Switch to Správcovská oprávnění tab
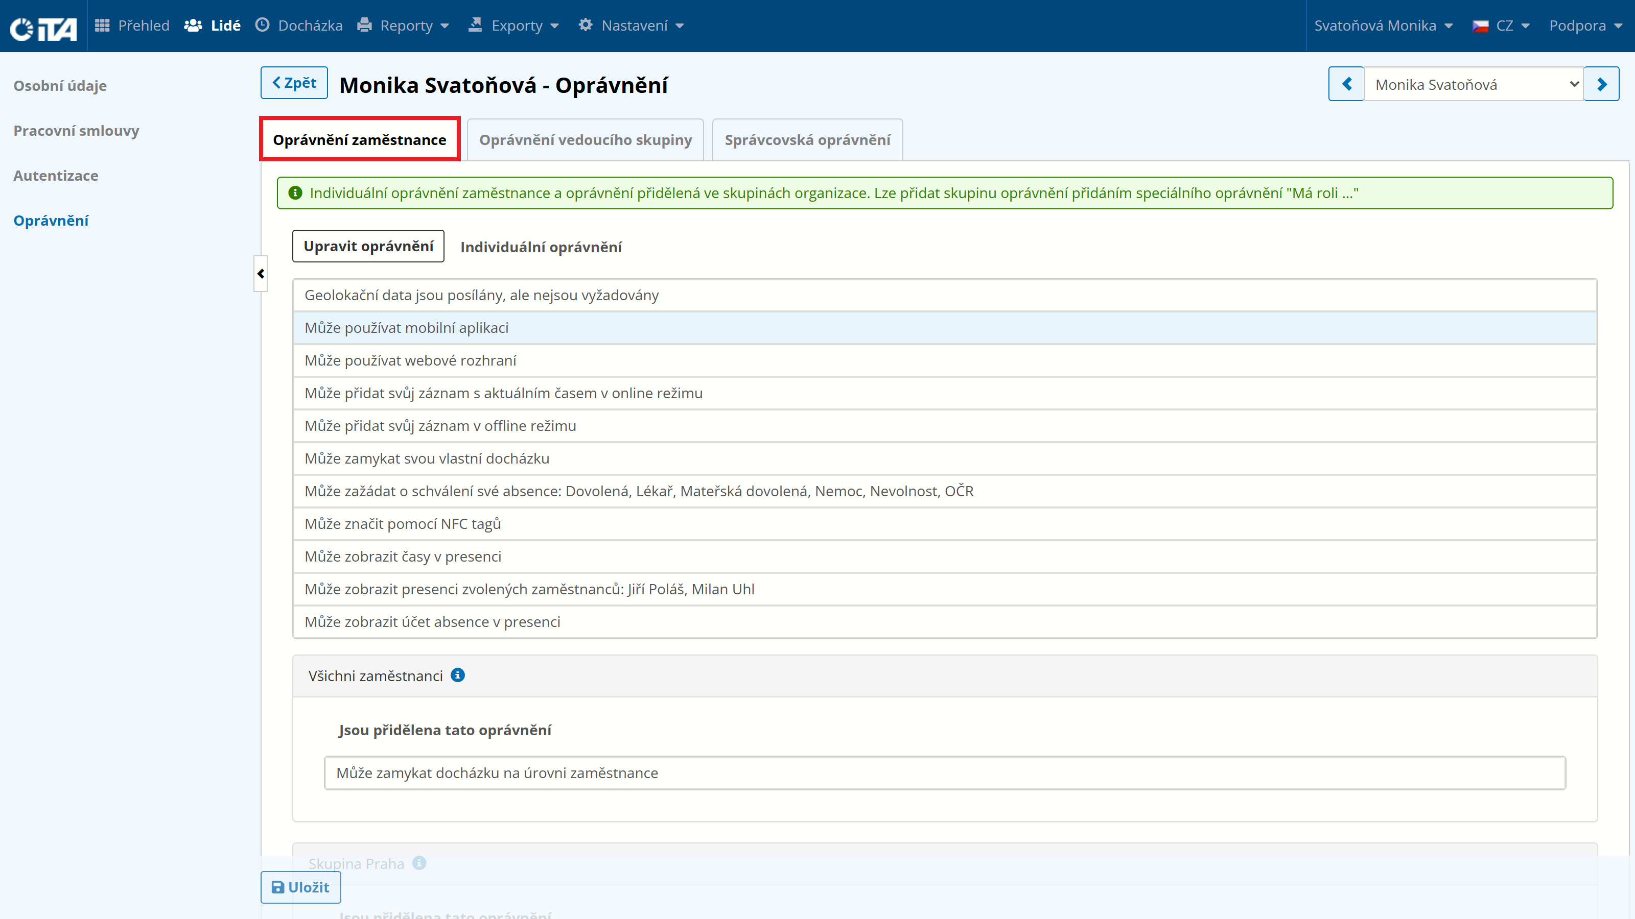The height and width of the screenshot is (919, 1635). coord(807,139)
